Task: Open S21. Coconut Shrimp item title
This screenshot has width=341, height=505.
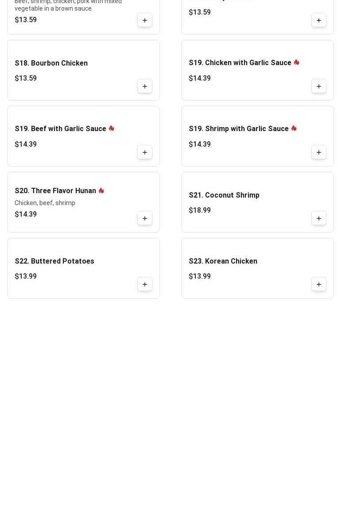Action: [224, 195]
